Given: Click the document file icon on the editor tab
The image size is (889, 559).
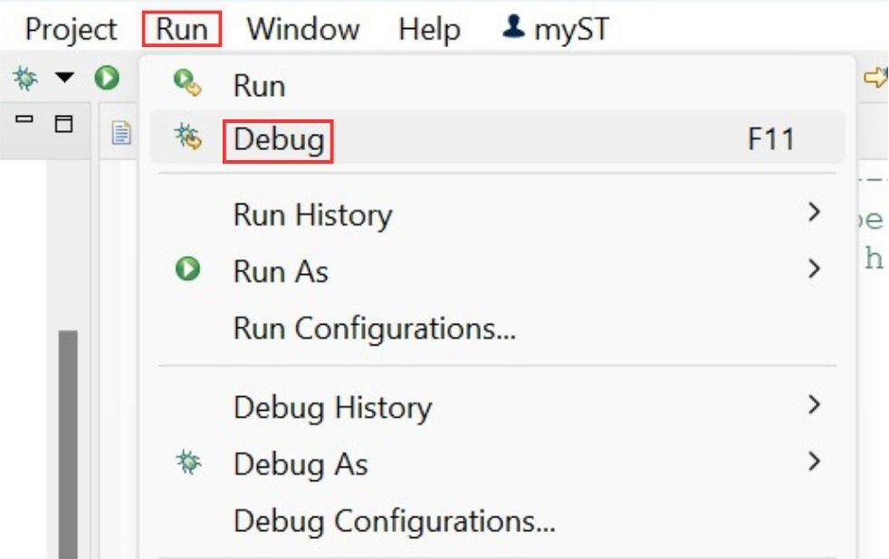Looking at the screenshot, I should [x=121, y=135].
